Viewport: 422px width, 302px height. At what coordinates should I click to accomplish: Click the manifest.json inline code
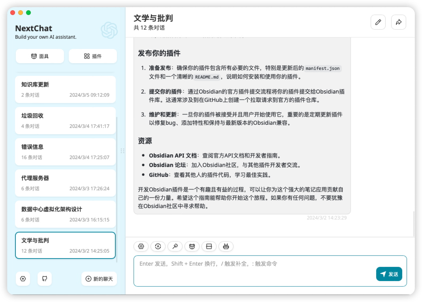(x=322, y=68)
